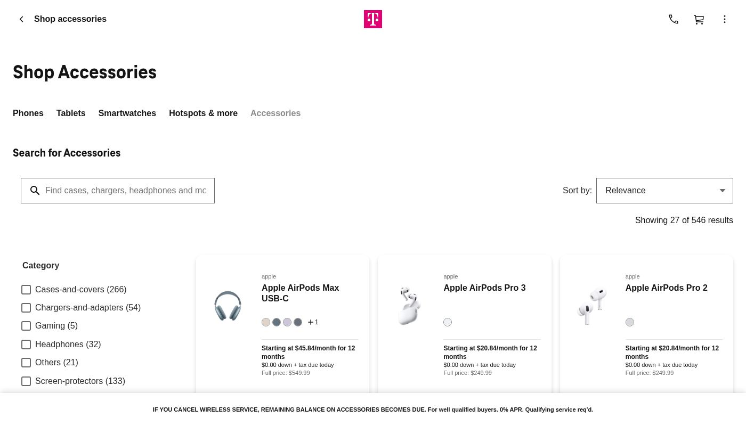Click the phone contact icon
This screenshot has height=426, width=746.
(674, 19)
